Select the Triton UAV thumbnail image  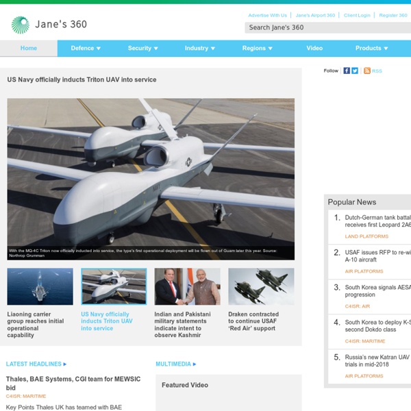click(x=114, y=286)
